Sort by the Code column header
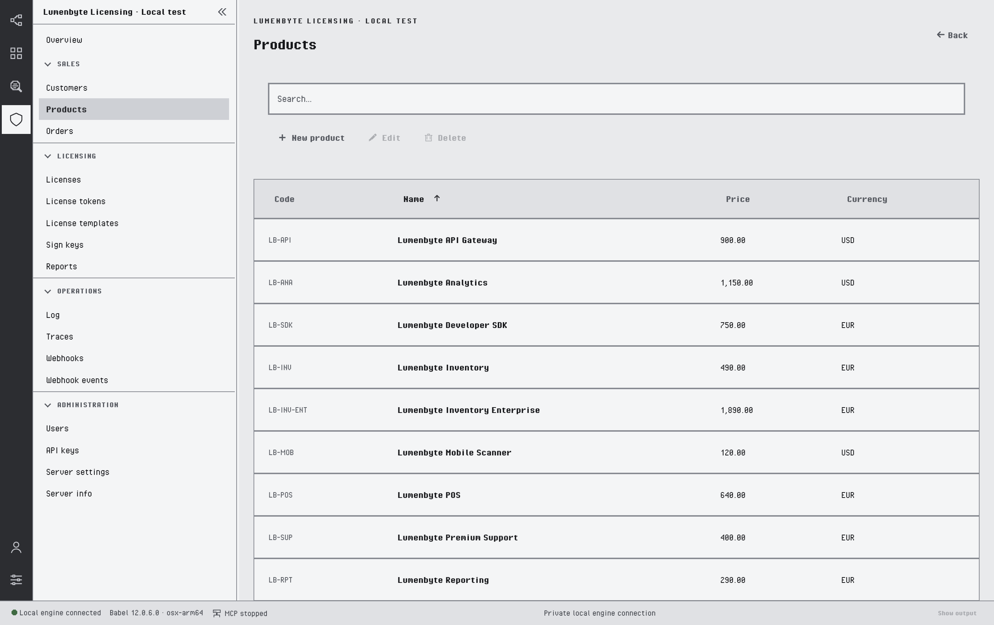Viewport: 994px width, 625px height. click(285, 199)
